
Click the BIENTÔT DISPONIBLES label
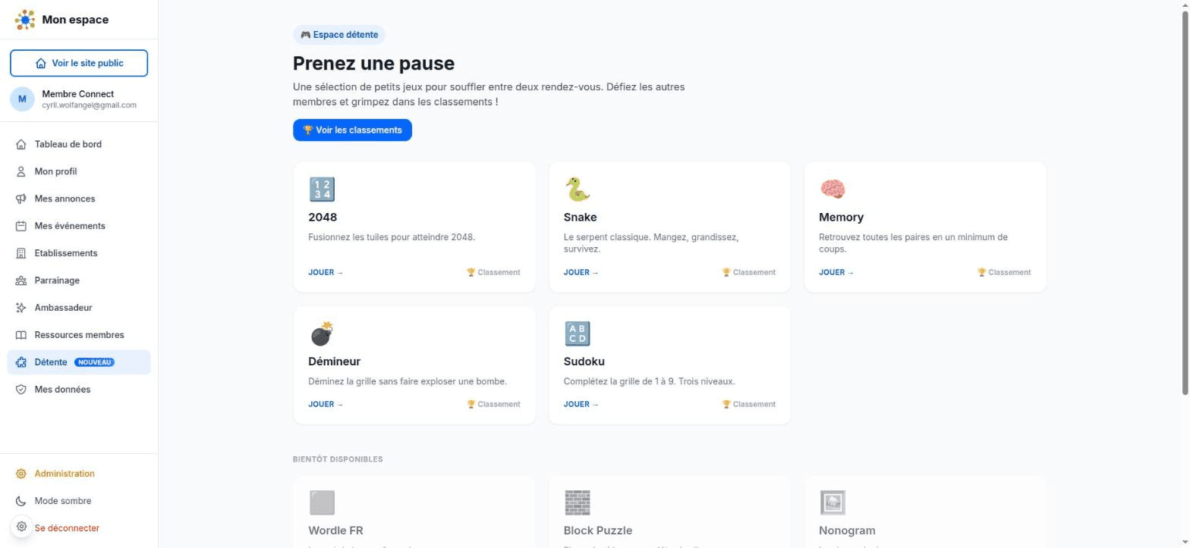point(338,459)
